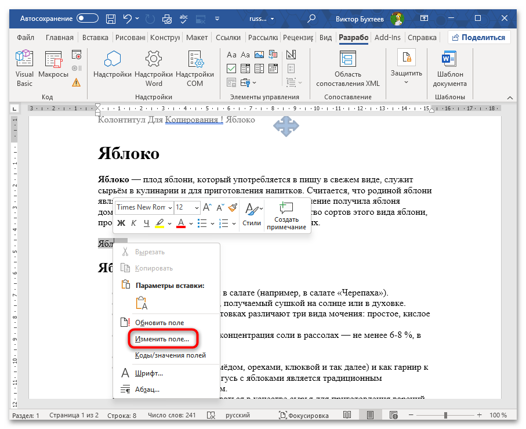This screenshot has height=429, width=526.
Task: Toggle the Автосохранение switch
Action: pos(88,19)
